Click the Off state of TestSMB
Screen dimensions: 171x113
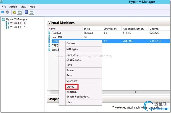(x=85, y=37)
